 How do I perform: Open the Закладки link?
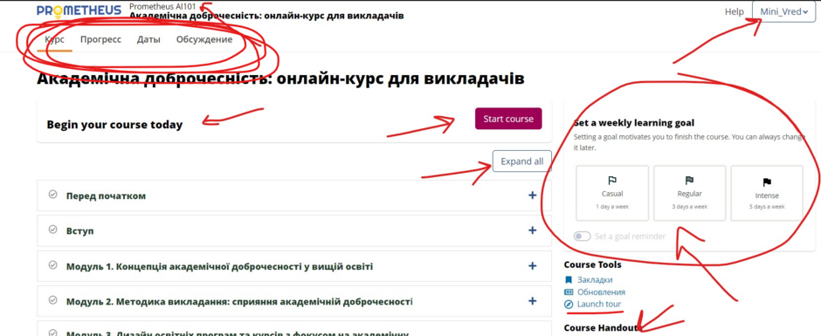pyautogui.click(x=595, y=280)
